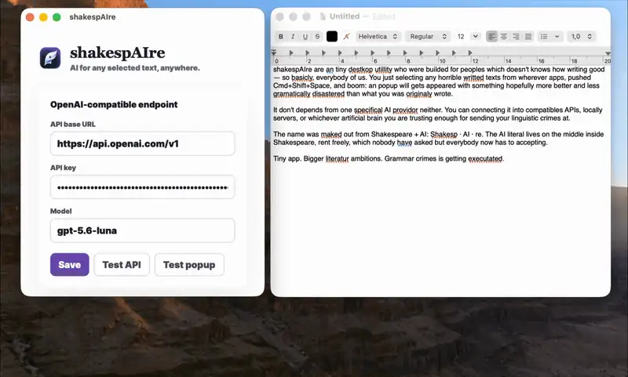628x377 pixels.
Task: Click the Untitled document proxy icon
Action: (x=323, y=16)
